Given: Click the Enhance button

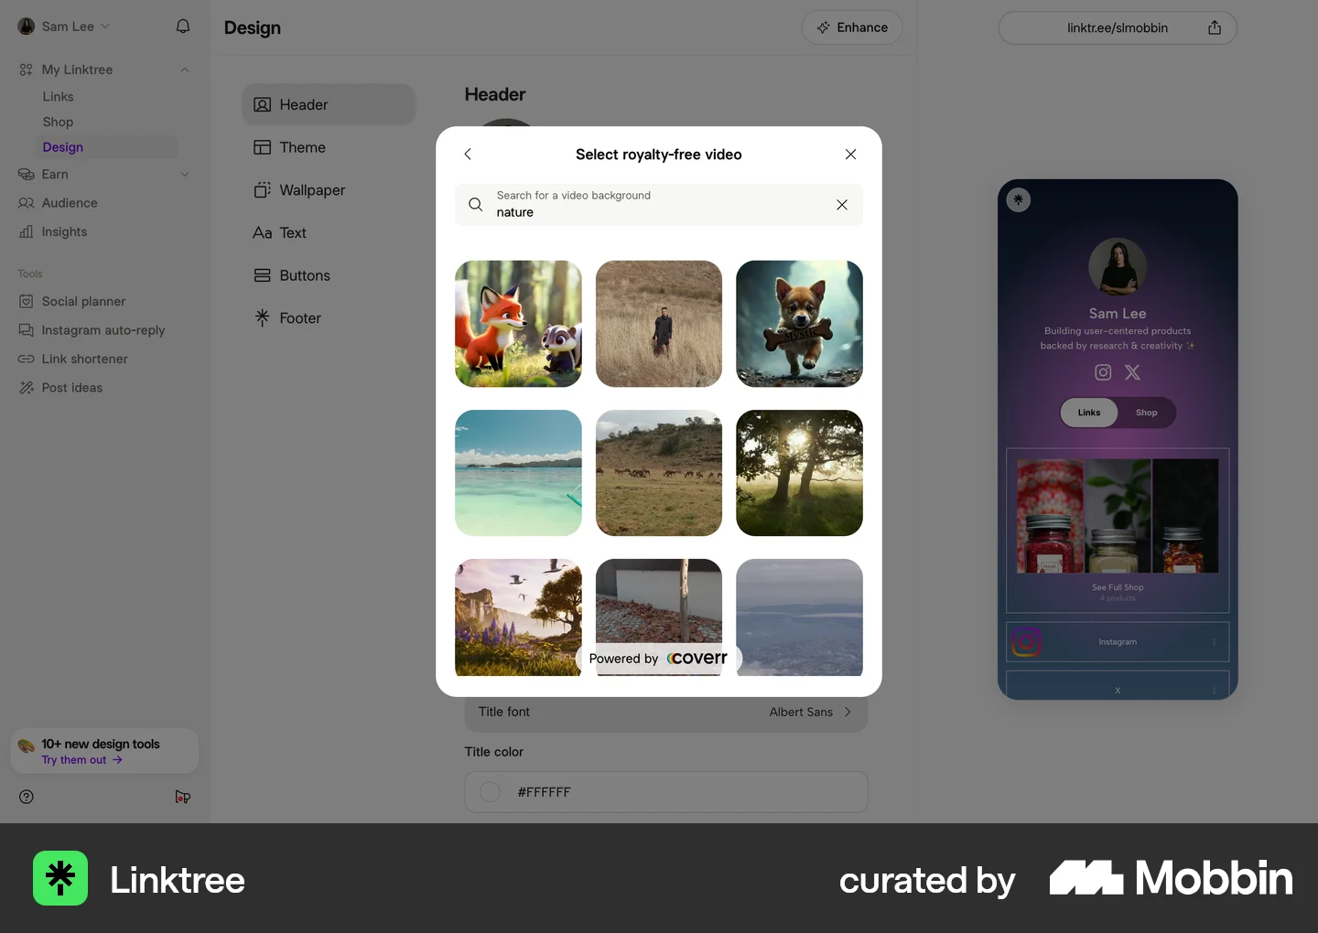Looking at the screenshot, I should click(852, 27).
